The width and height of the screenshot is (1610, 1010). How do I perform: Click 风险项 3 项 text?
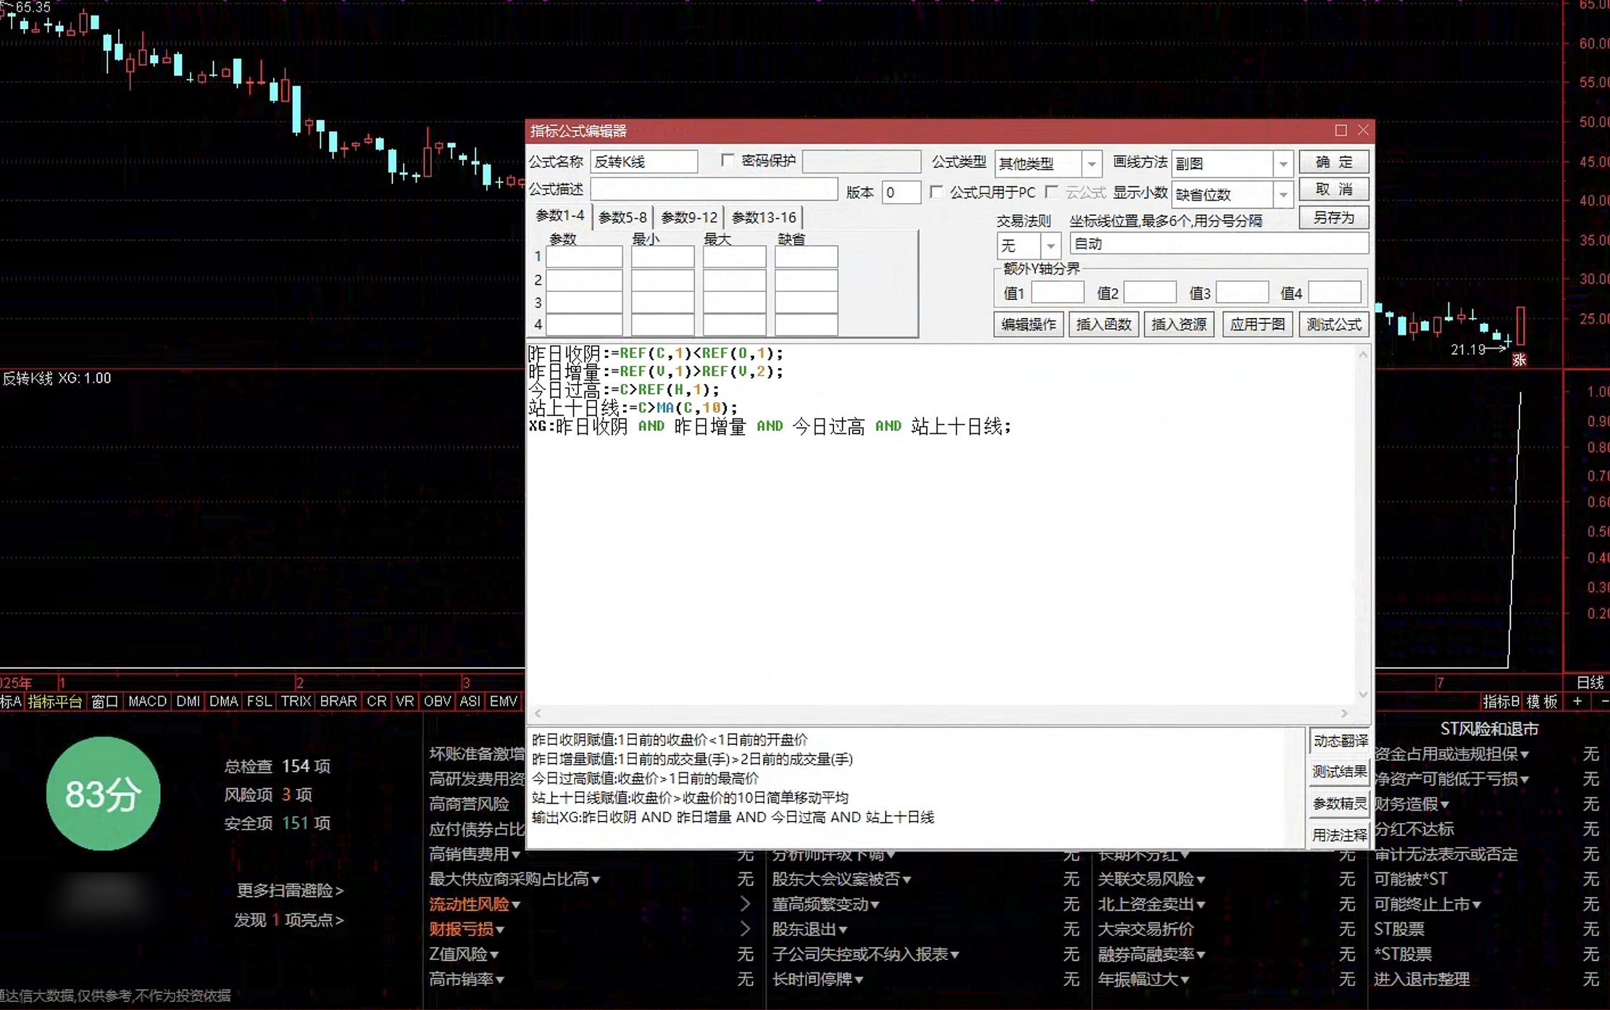coord(268,795)
